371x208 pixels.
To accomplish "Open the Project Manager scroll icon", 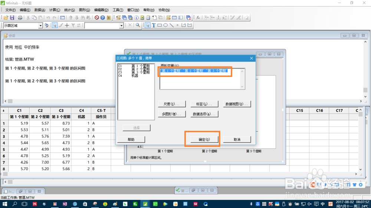I will [x=168, y=18].
